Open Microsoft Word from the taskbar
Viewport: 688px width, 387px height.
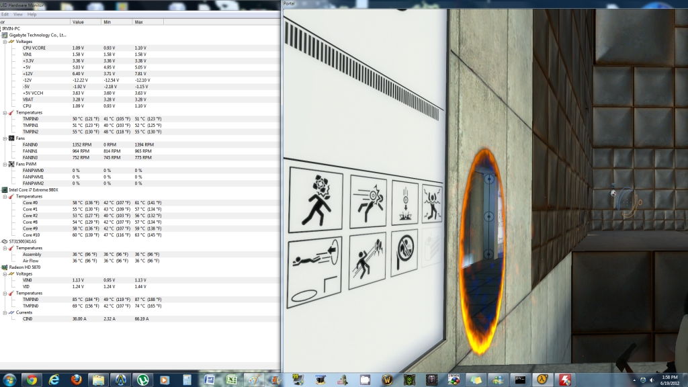coord(210,380)
